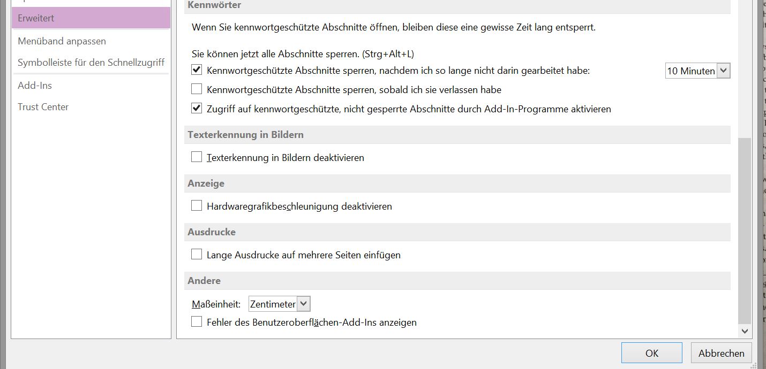Uncheck lock sections after inactivity time checkbox
The width and height of the screenshot is (766, 369).
(197, 70)
